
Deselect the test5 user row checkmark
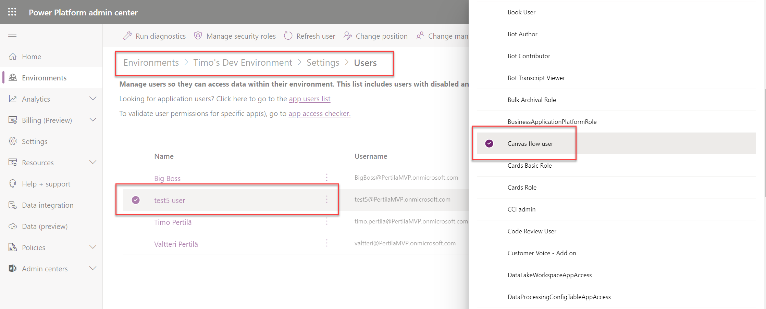point(136,200)
